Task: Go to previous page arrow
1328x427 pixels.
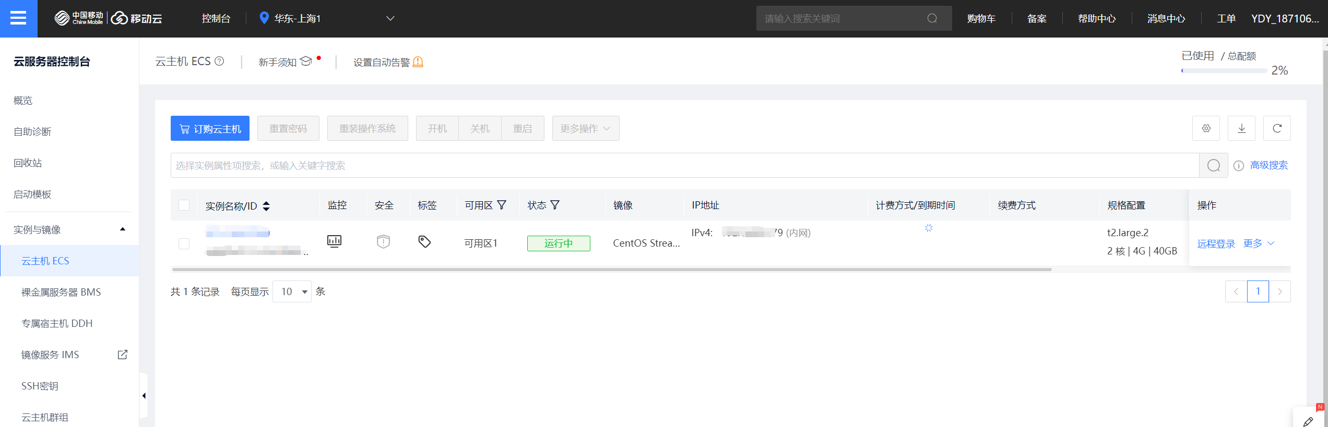Action: coord(1236,291)
